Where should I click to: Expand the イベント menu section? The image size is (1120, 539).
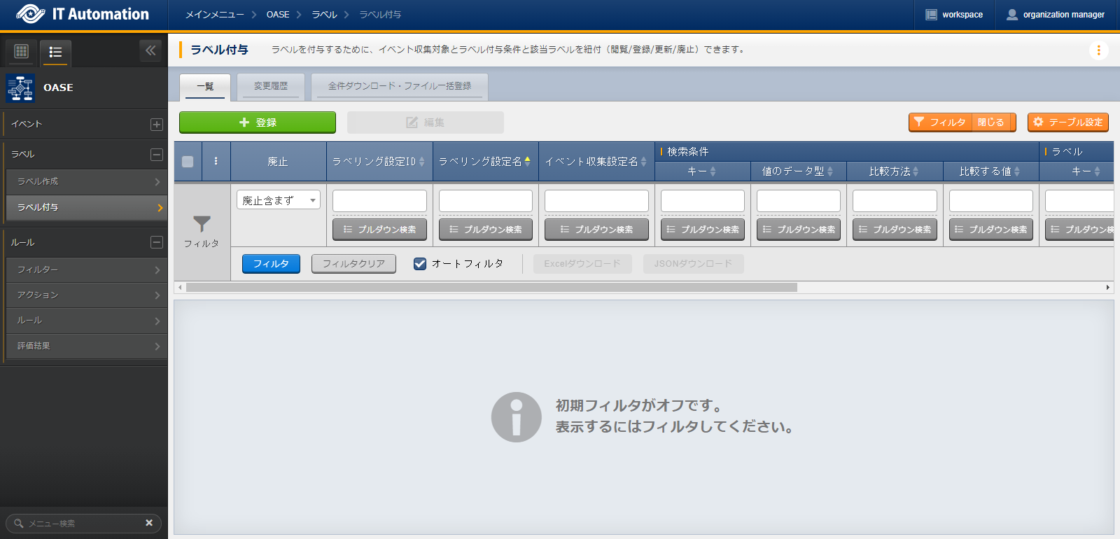click(157, 125)
